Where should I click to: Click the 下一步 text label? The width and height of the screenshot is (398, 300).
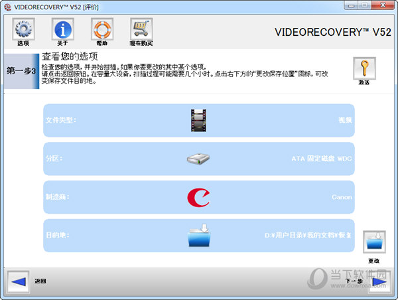[x=354, y=281]
